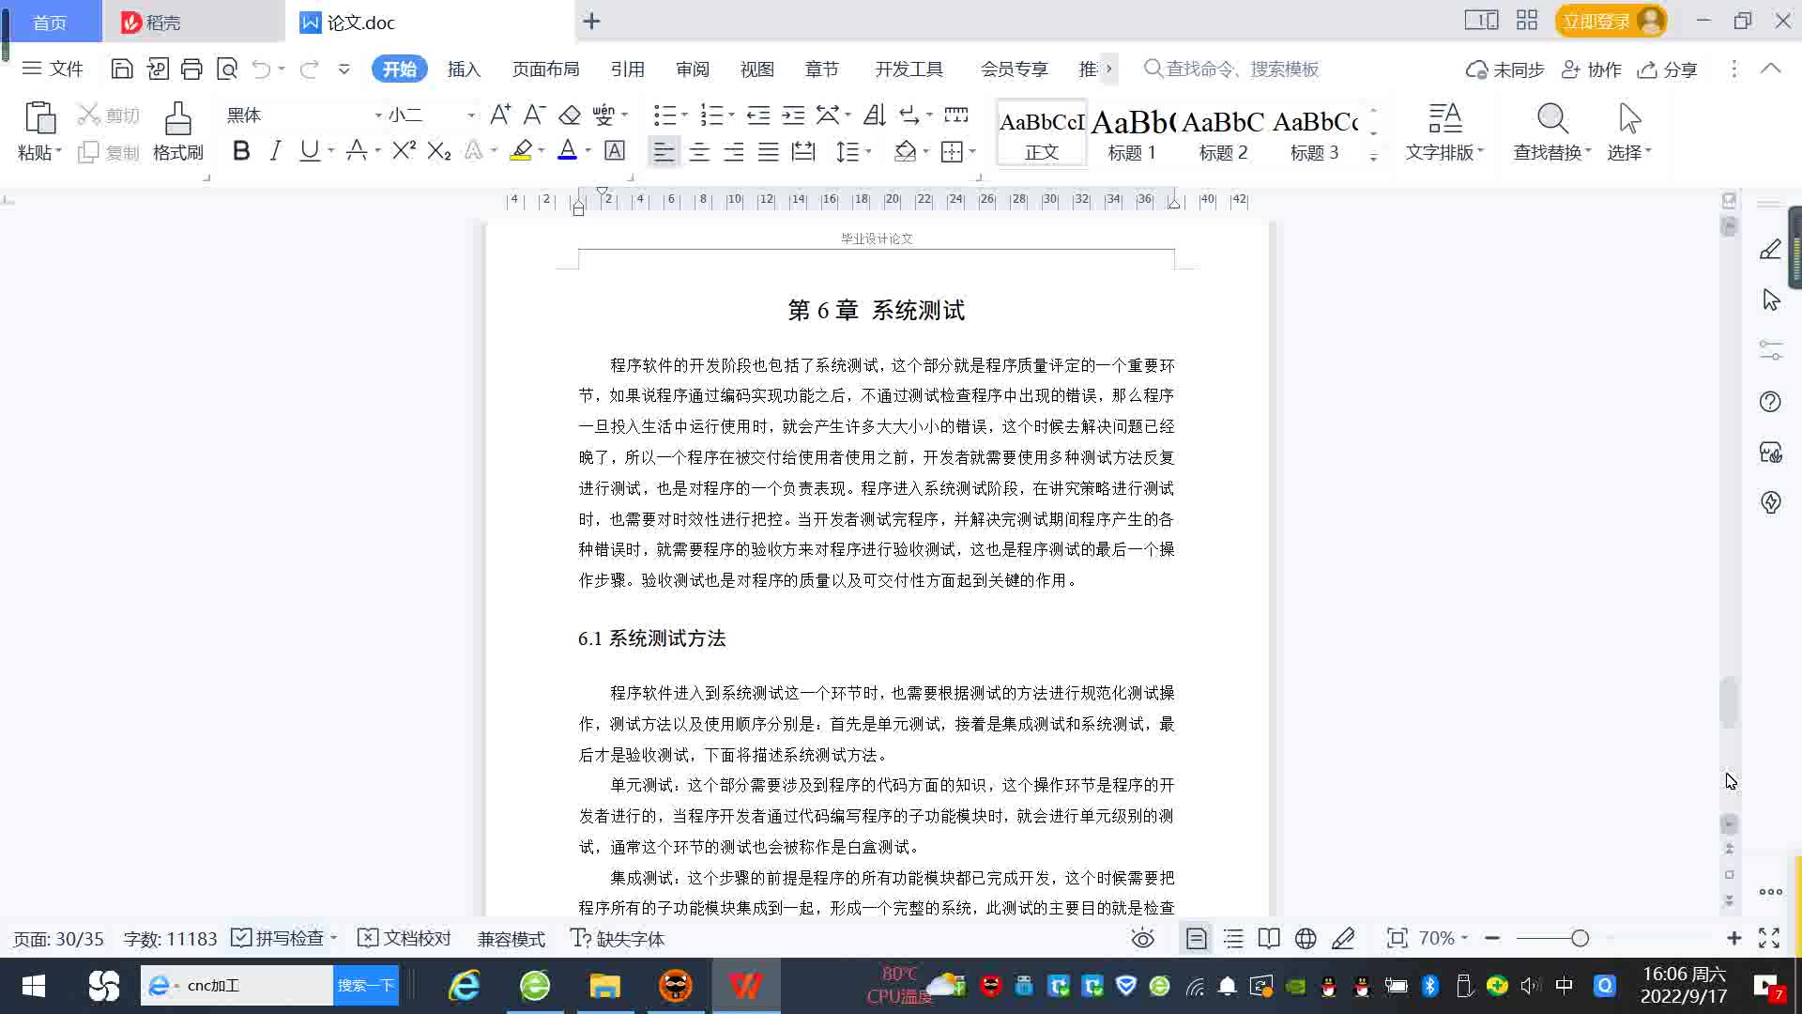Open the pen tool in right sidebar
The image size is (1802, 1014).
[1771, 250]
